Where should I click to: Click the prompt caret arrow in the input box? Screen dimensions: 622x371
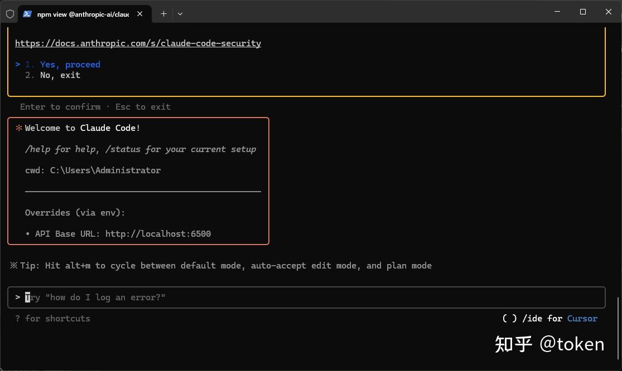pyautogui.click(x=18, y=297)
